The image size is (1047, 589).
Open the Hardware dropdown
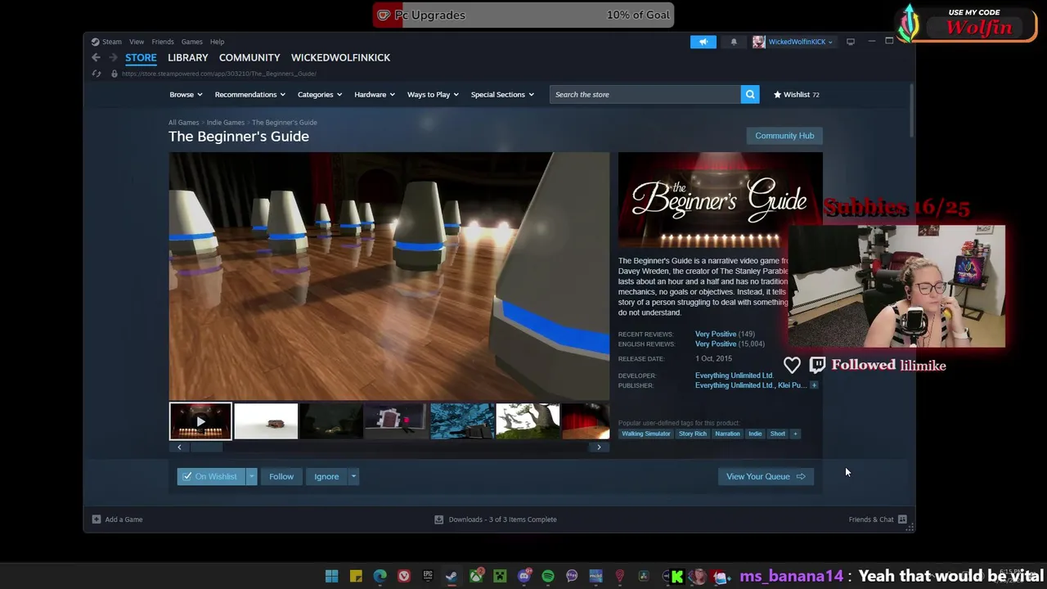click(375, 94)
